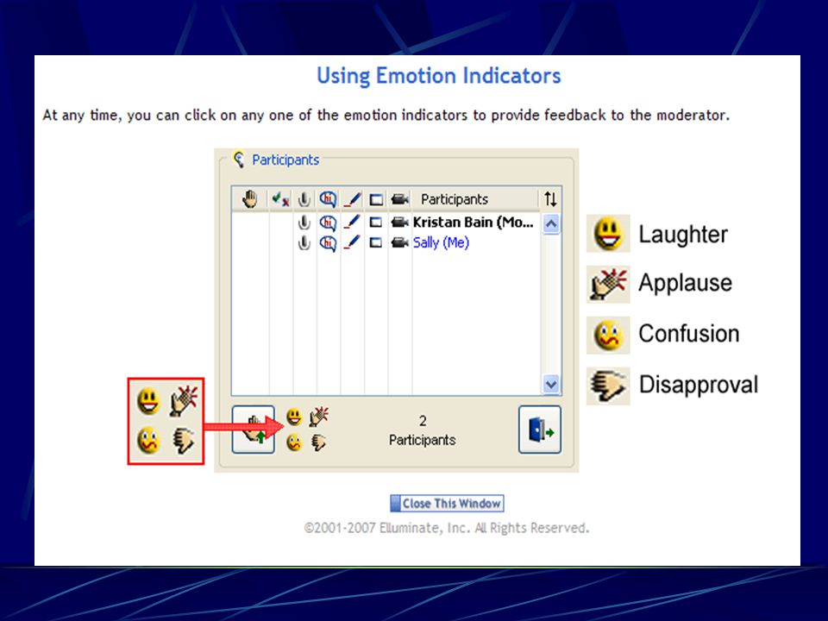828x621 pixels.
Task: Click the Confusion label text
Action: click(689, 334)
